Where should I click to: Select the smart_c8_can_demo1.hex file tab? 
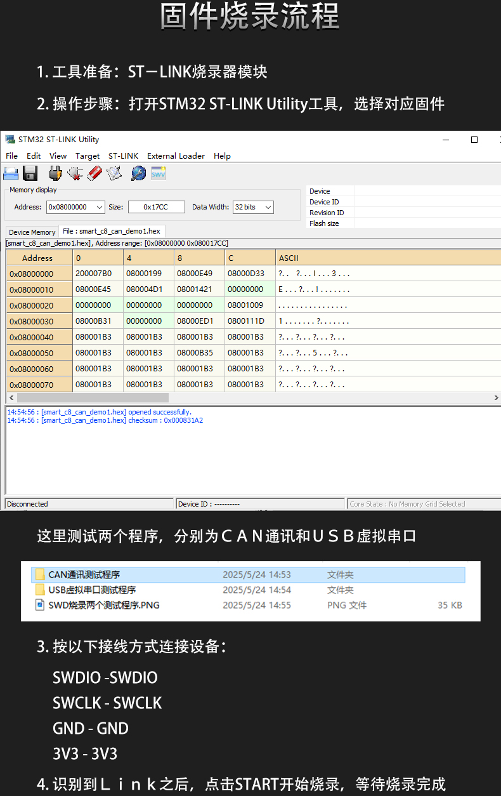point(112,232)
